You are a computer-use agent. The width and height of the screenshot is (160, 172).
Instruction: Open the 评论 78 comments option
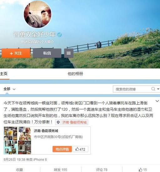pos(102,169)
